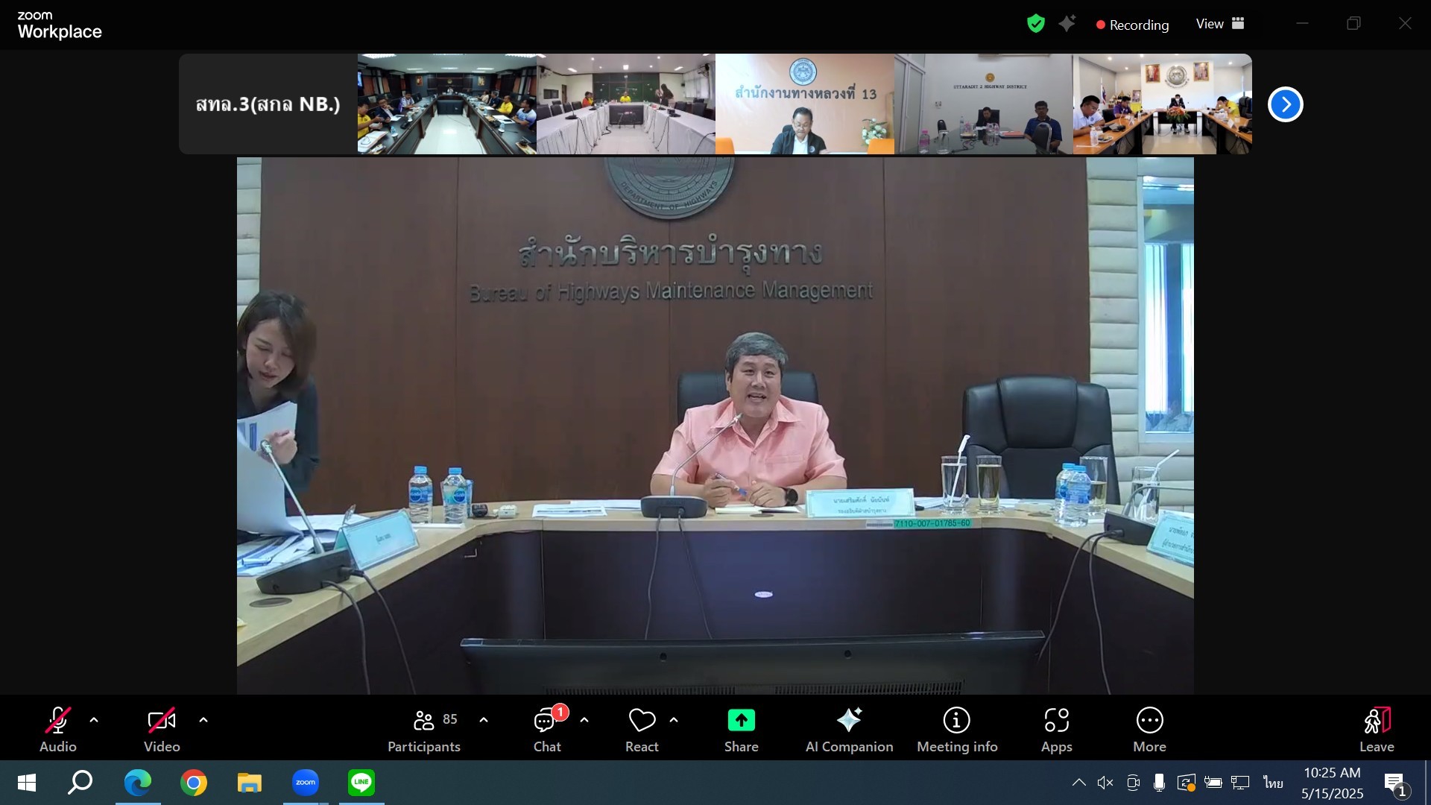
Task: Show next video thumbnails with blue arrow
Action: (x=1285, y=104)
